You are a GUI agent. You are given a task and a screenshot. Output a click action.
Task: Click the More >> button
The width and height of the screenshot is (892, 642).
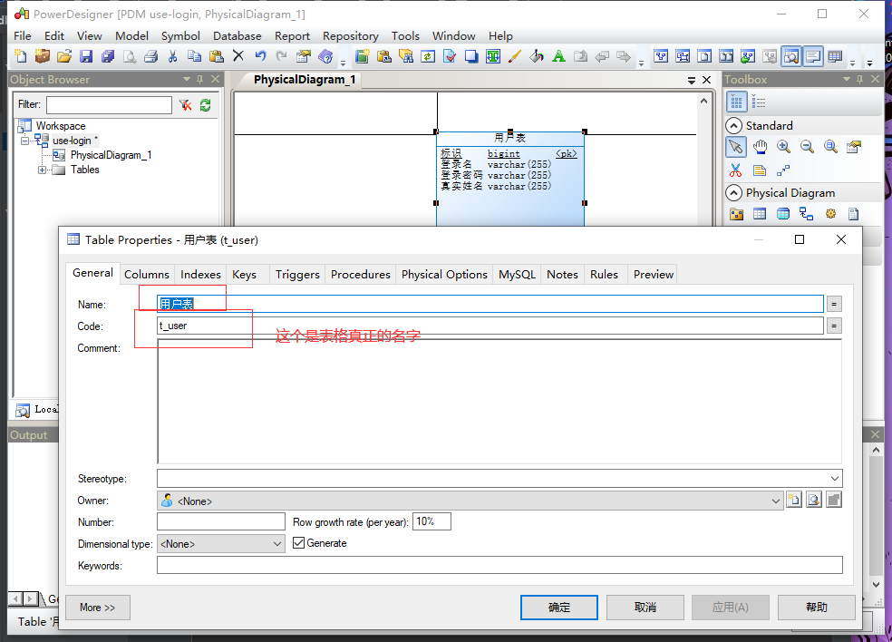(x=98, y=608)
